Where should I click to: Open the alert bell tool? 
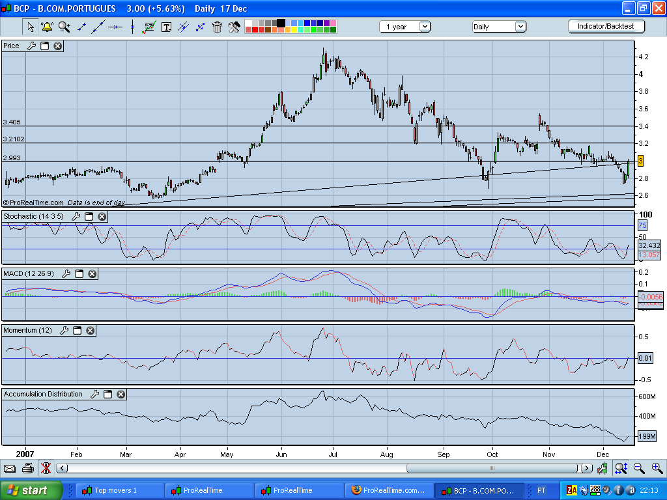tap(47, 27)
